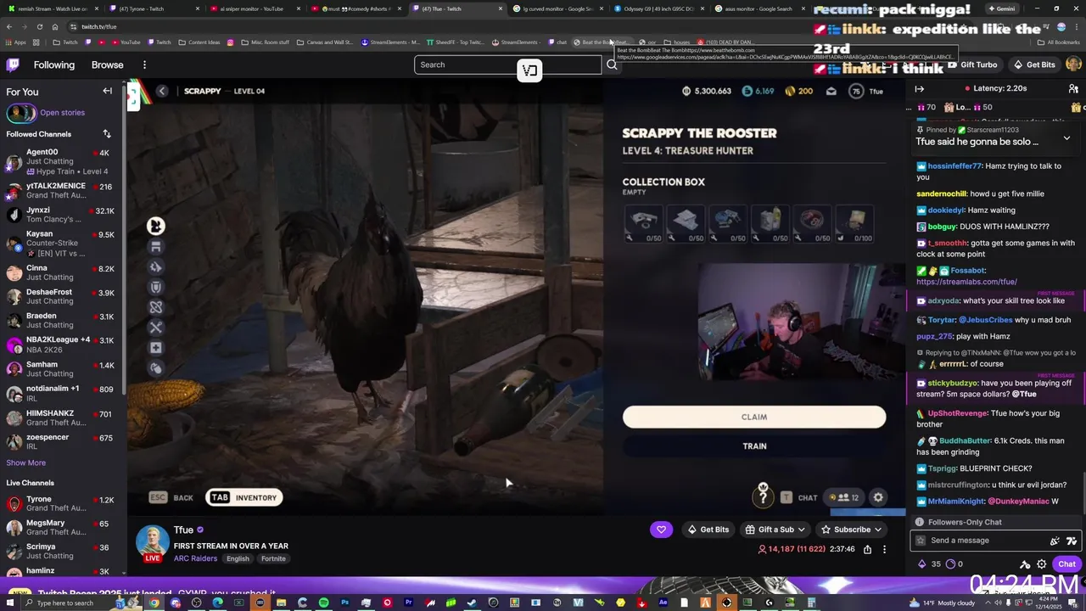Viewport: 1086px width, 611px height.
Task: Sort the Followed Channels list
Action: (x=107, y=134)
